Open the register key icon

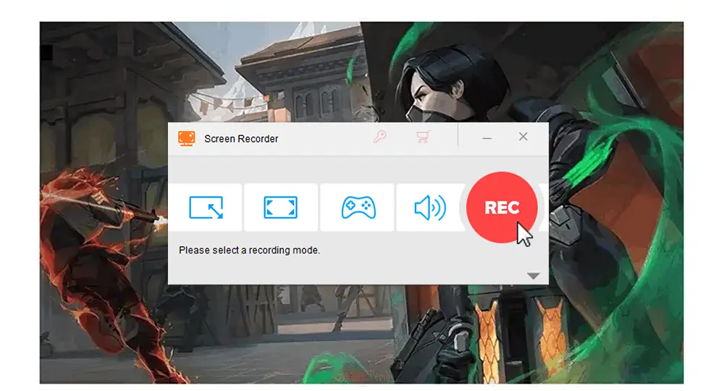(379, 137)
